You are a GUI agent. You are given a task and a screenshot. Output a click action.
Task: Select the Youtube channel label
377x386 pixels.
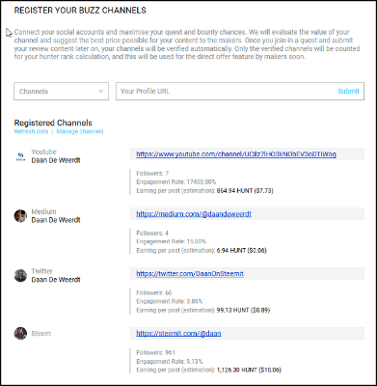point(44,152)
